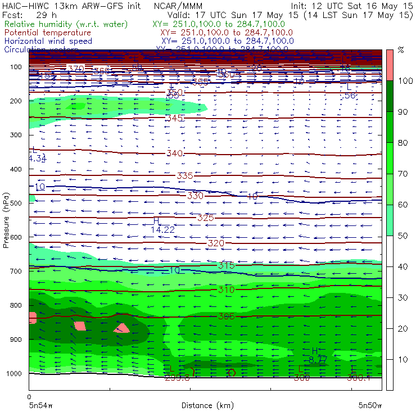Click the 345 potential temperature contour label

pos(175,118)
